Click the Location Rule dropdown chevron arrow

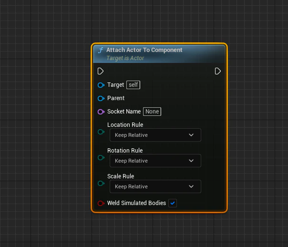(x=191, y=135)
